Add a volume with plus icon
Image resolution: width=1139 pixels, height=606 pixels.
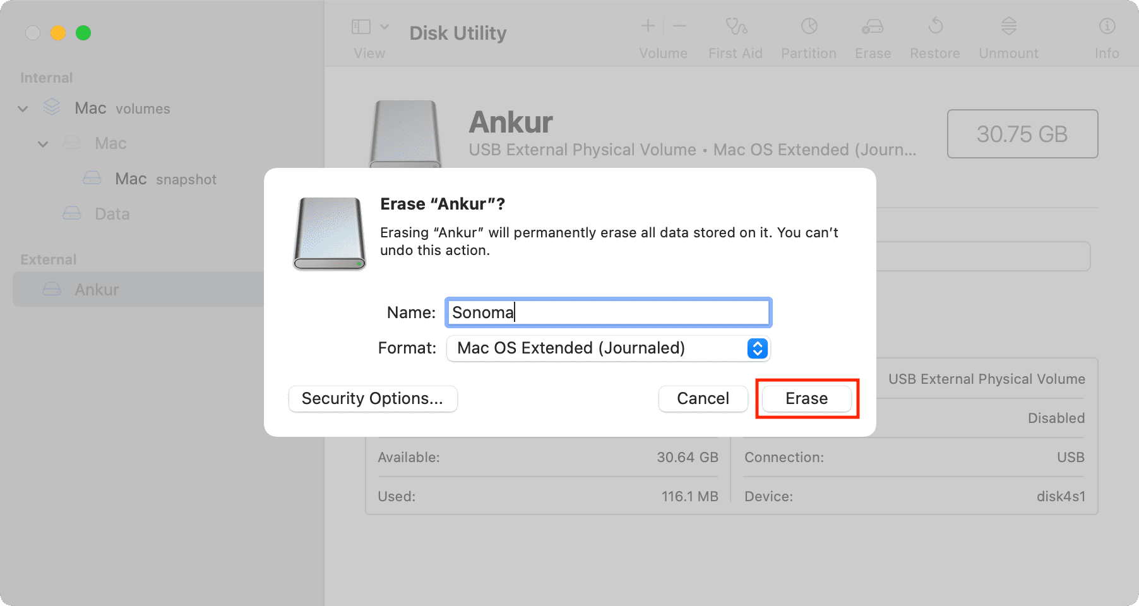(x=648, y=26)
